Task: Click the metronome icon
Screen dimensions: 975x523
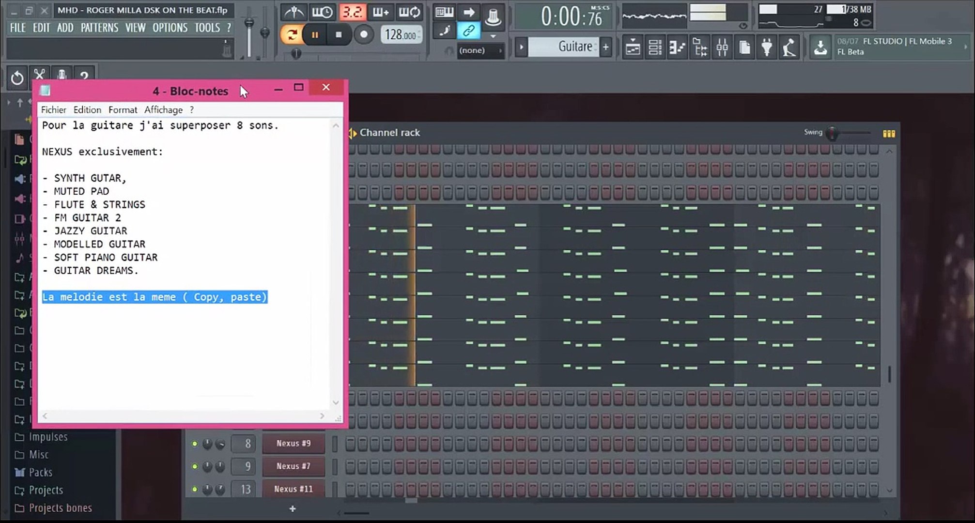Action: click(294, 12)
